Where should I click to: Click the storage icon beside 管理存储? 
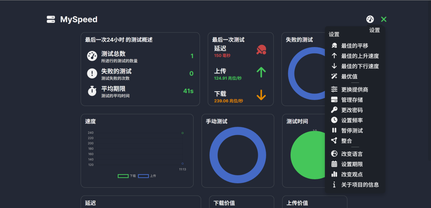[x=334, y=100]
